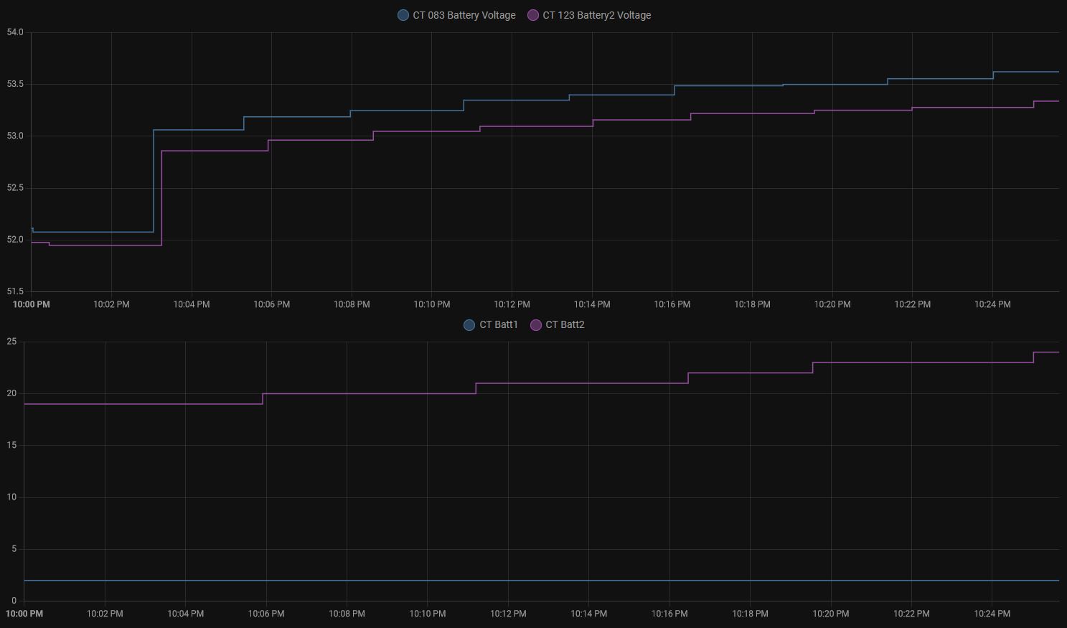This screenshot has height=628, width=1067.
Task: Click the blue voltage line jump near 10:03 PM
Action: pos(154,181)
